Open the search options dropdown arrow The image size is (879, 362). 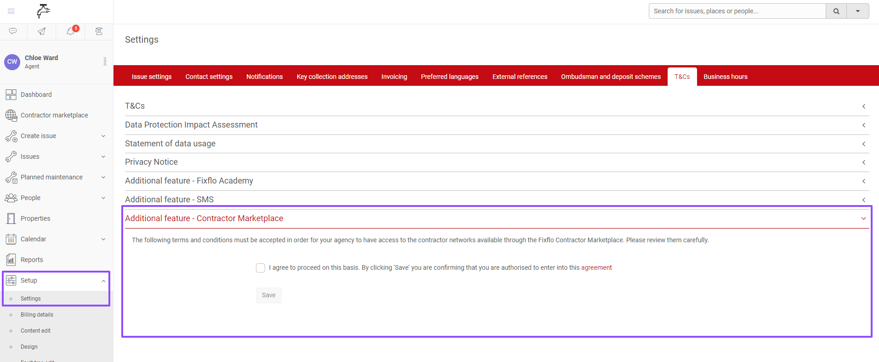click(x=858, y=11)
